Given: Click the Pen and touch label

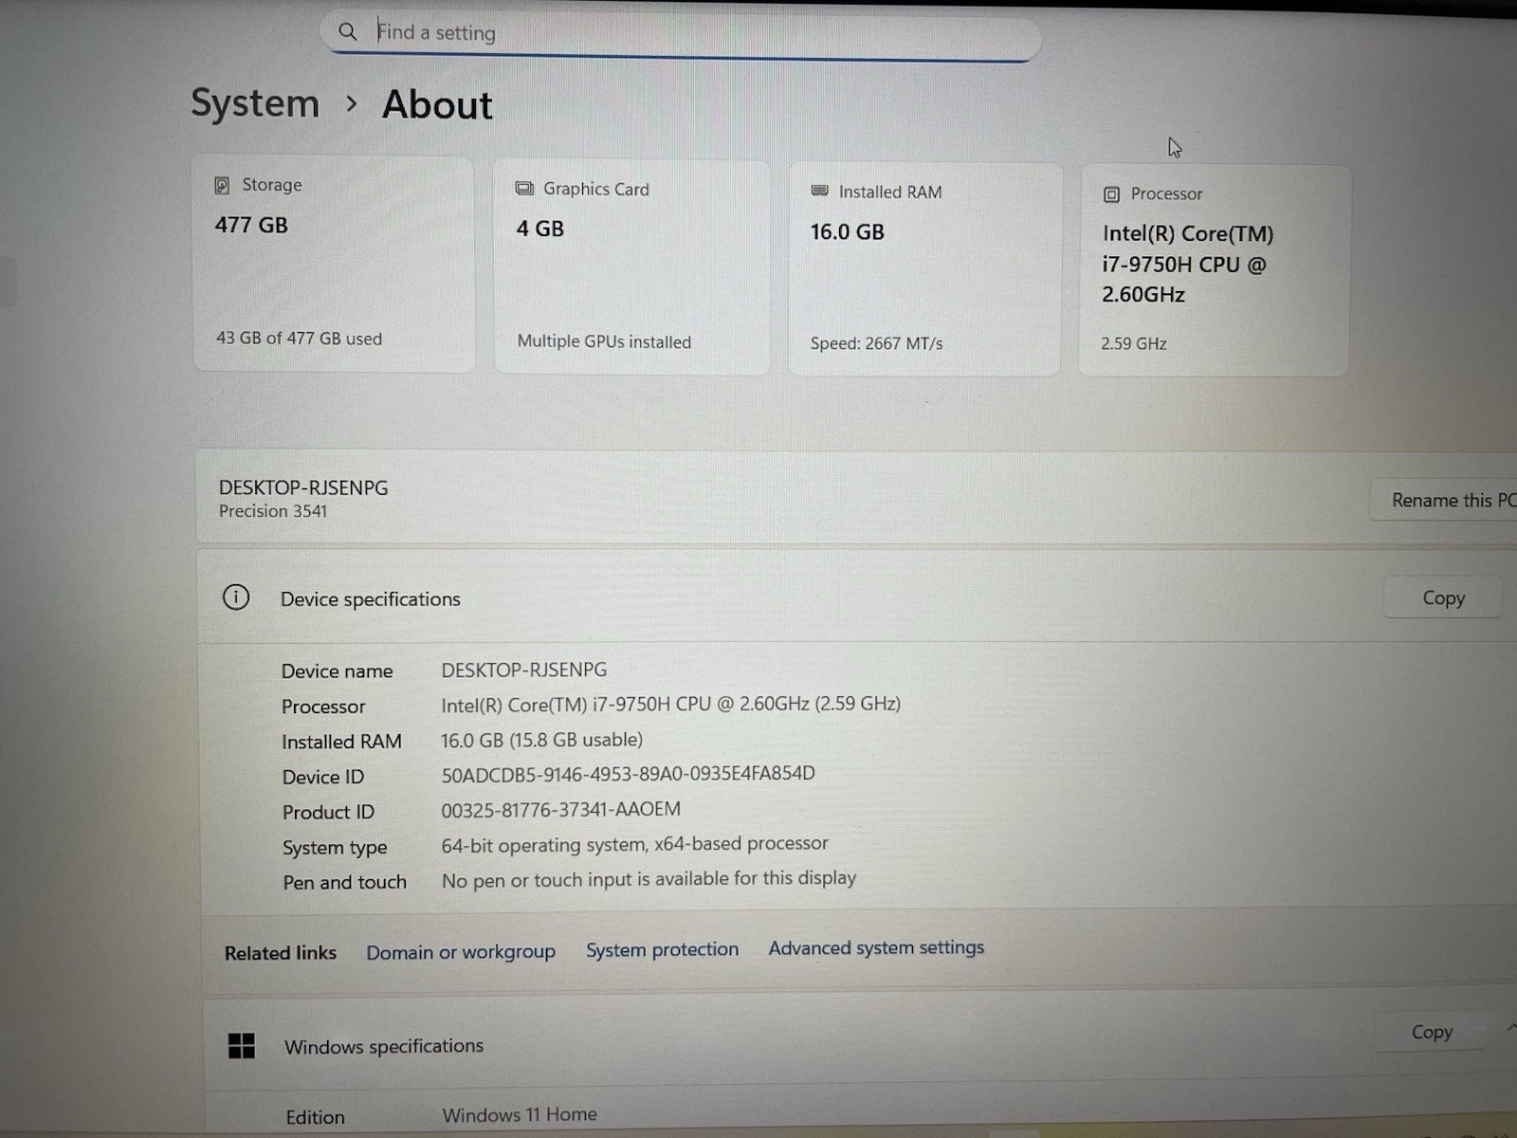Looking at the screenshot, I should click(x=344, y=882).
